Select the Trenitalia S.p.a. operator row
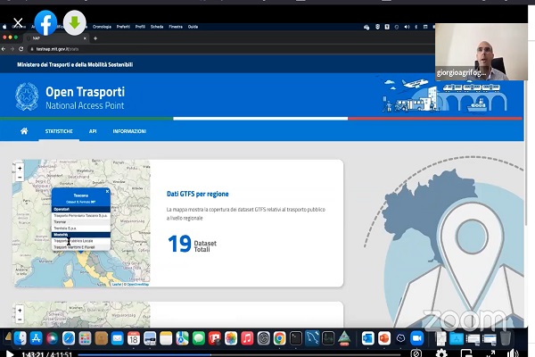Viewport: 535px width, 357px height. click(x=81, y=228)
